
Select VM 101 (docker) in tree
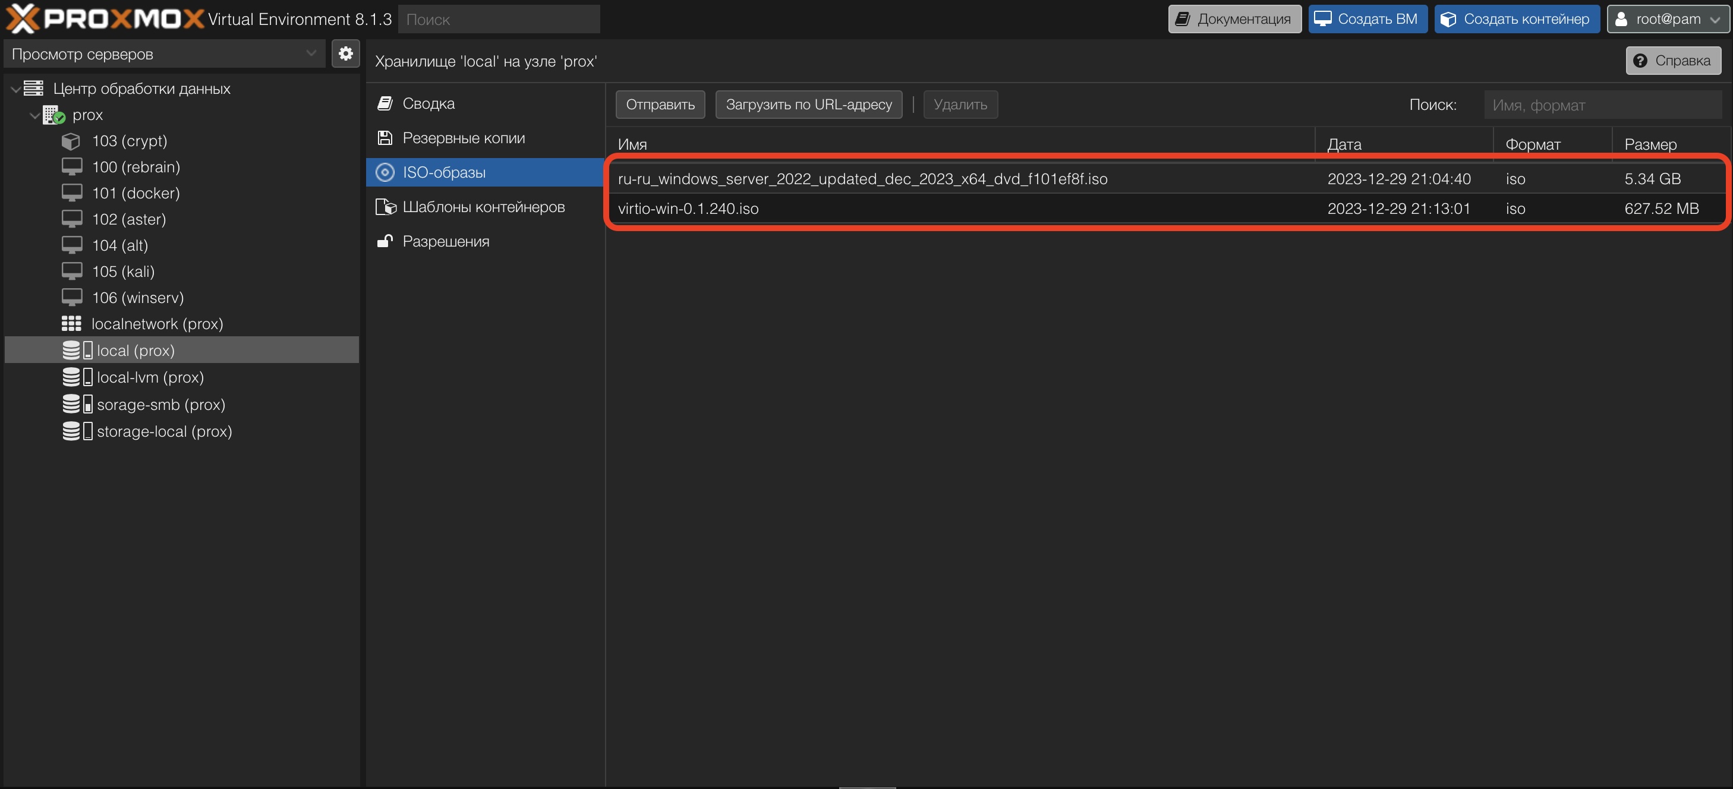(182, 193)
